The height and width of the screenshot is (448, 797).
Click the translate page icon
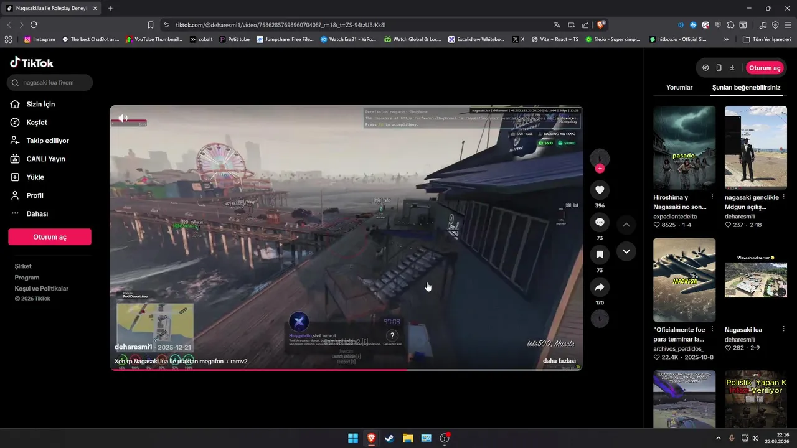click(x=557, y=25)
